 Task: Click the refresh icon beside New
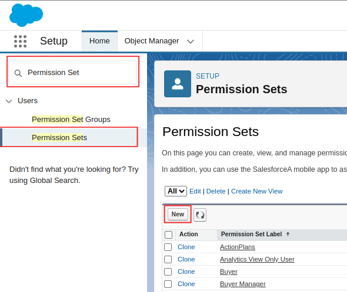tap(200, 215)
